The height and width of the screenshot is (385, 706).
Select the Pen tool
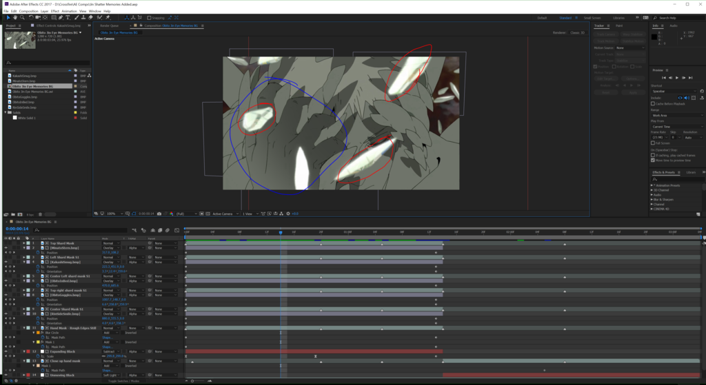(x=61, y=17)
